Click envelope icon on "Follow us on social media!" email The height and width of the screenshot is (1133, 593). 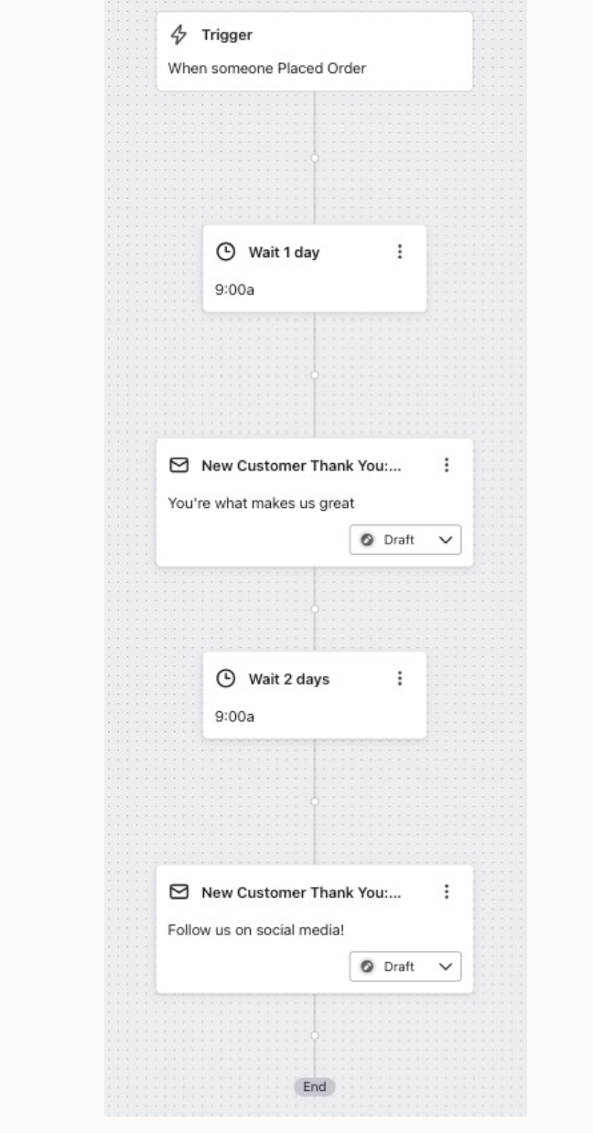click(178, 892)
